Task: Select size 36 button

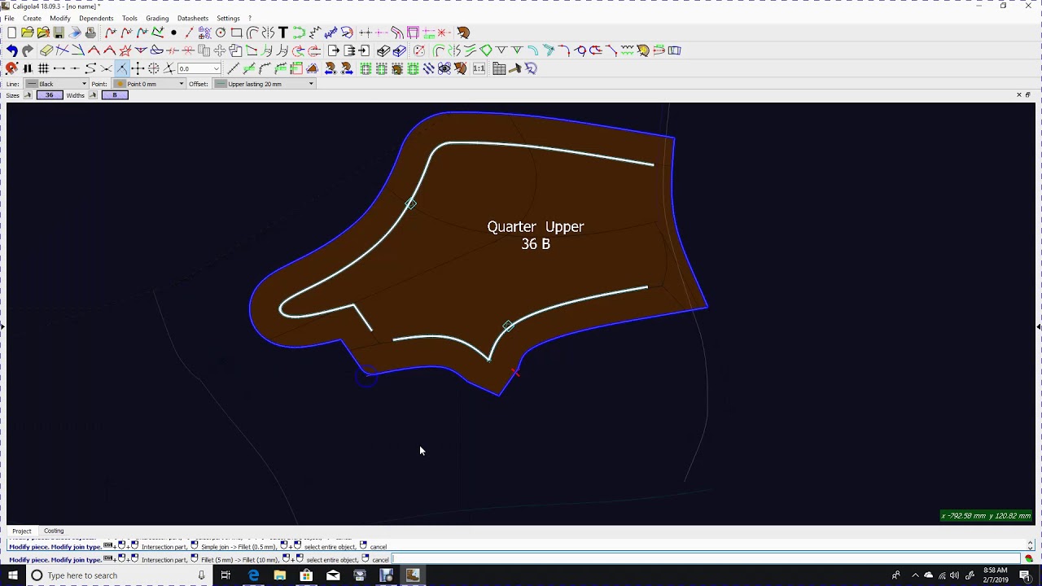Action: (50, 95)
